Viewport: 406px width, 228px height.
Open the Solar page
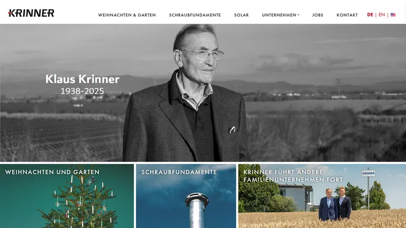click(x=241, y=15)
